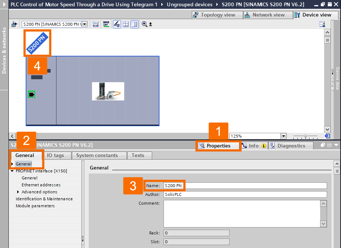
Task: Float the inspector window icon
Action: click(323, 145)
